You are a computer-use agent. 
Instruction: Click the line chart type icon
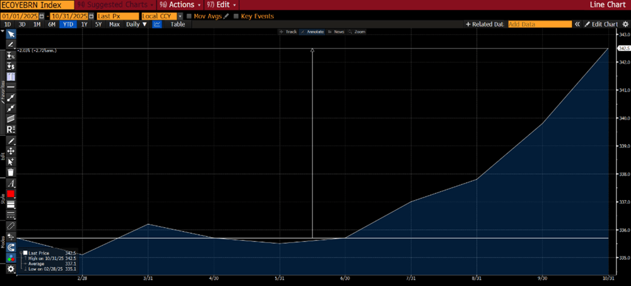click(157, 25)
